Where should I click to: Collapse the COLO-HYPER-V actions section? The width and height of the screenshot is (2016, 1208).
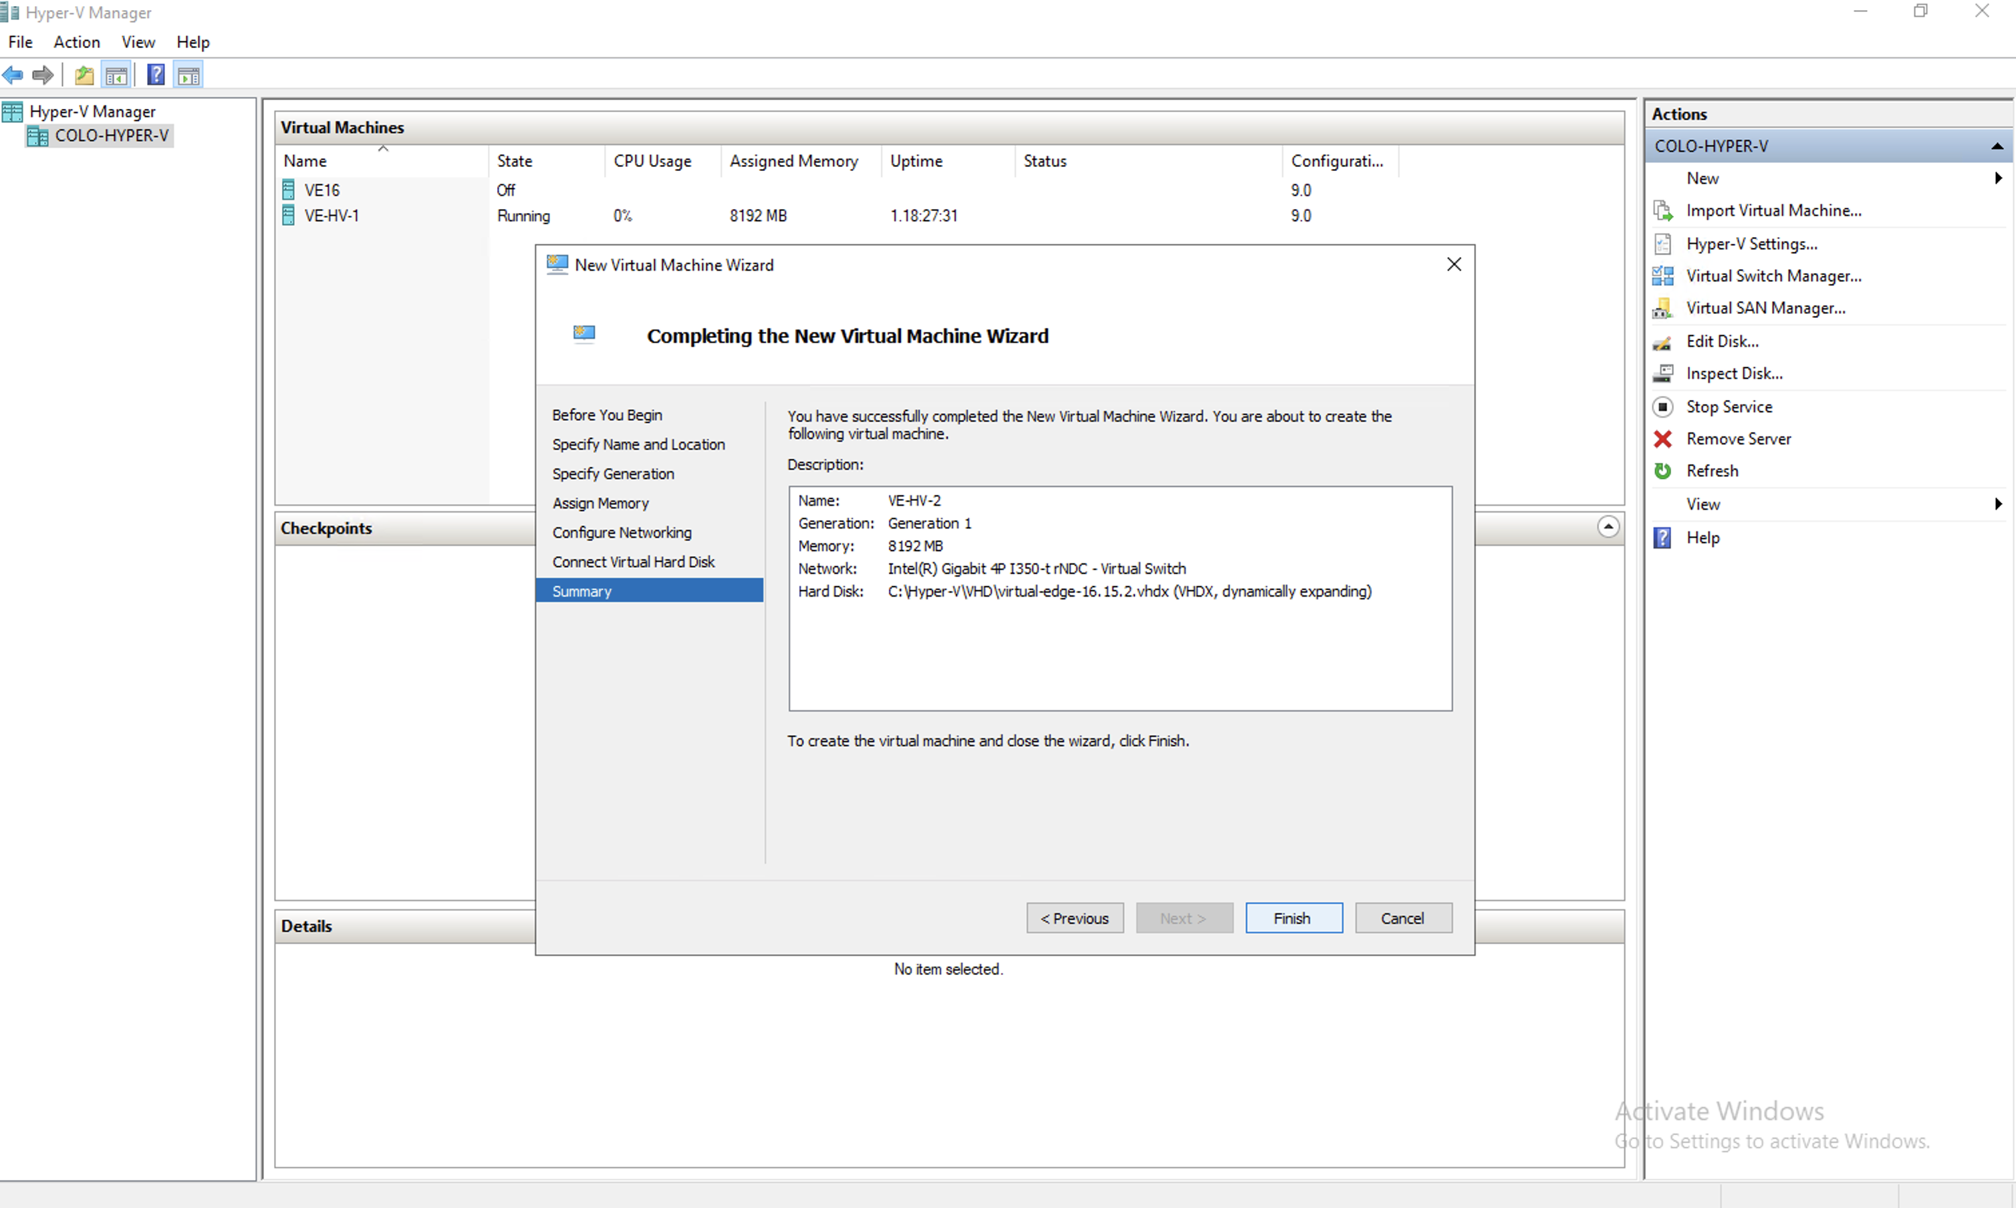coord(1997,146)
